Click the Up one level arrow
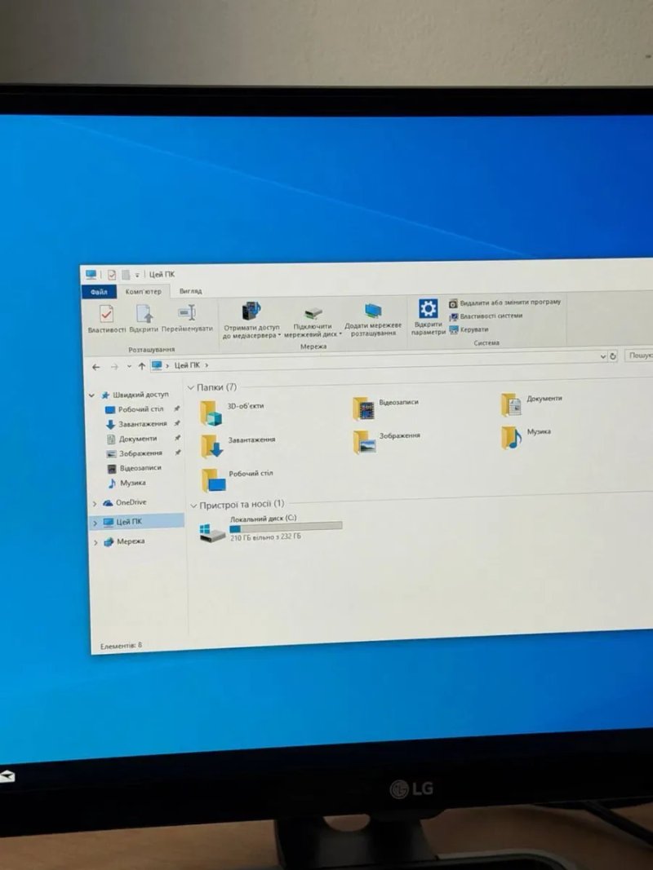 coord(141,366)
